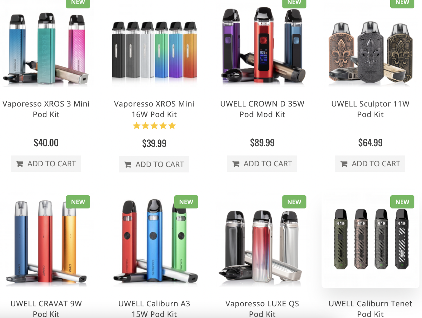Open UWELL Caliburn Tenet Pod Kit link
The height and width of the screenshot is (318, 422).
click(x=370, y=309)
